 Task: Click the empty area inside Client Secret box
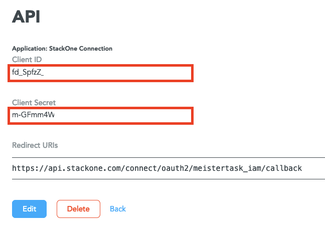point(123,116)
